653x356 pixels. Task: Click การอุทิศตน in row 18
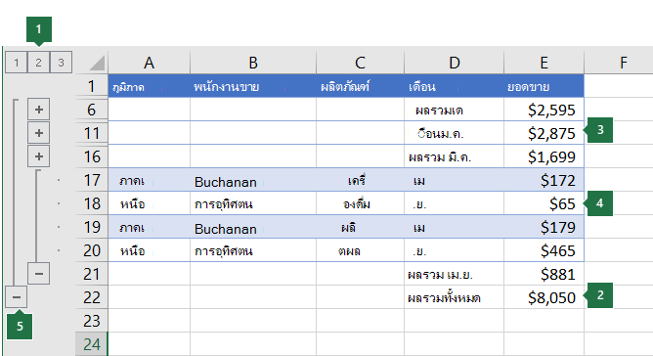(253, 203)
